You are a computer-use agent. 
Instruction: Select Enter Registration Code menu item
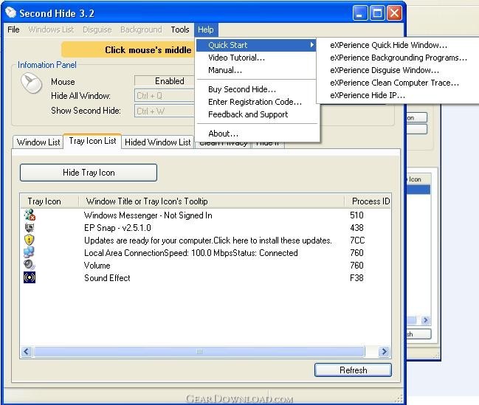255,102
